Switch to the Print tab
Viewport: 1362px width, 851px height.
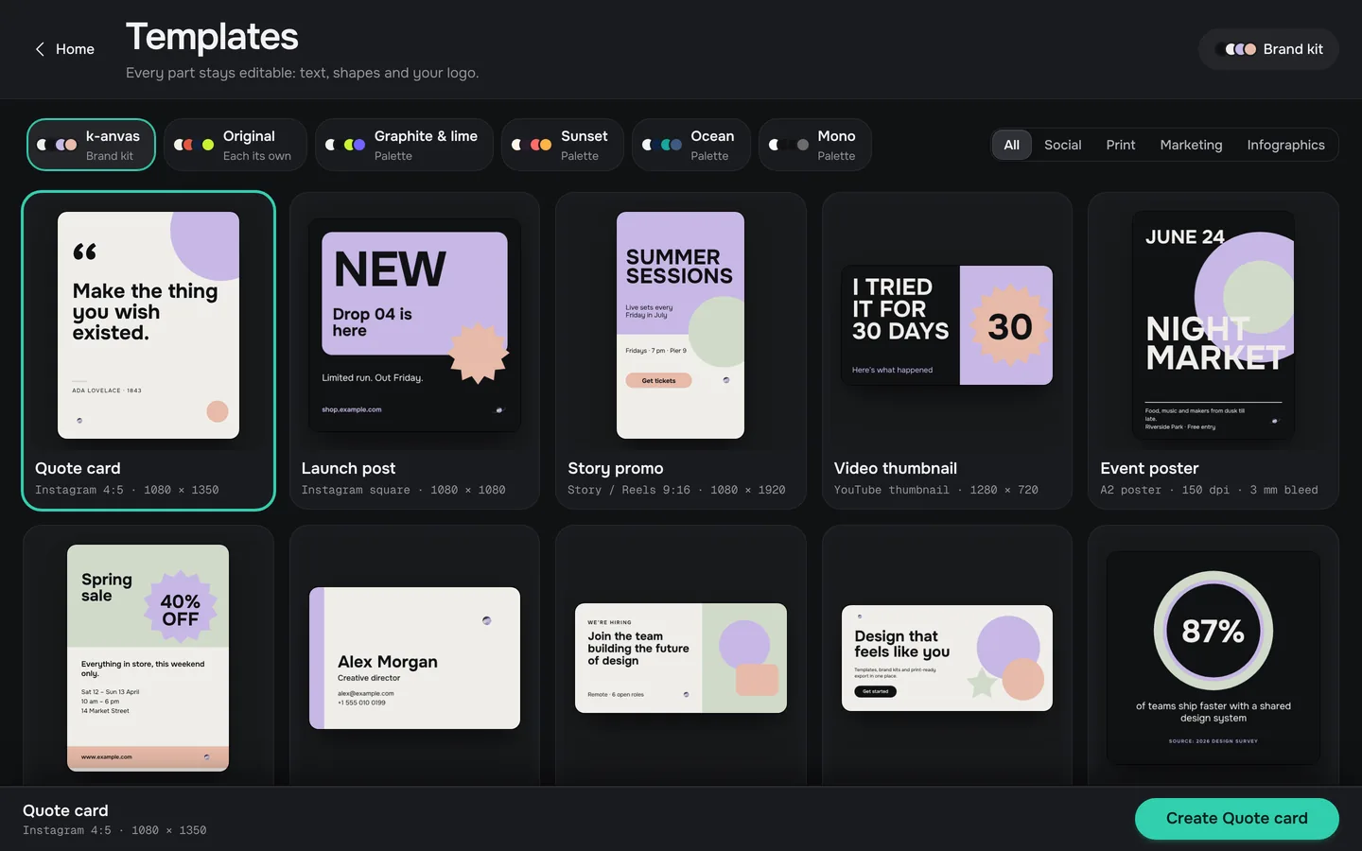pyautogui.click(x=1120, y=145)
